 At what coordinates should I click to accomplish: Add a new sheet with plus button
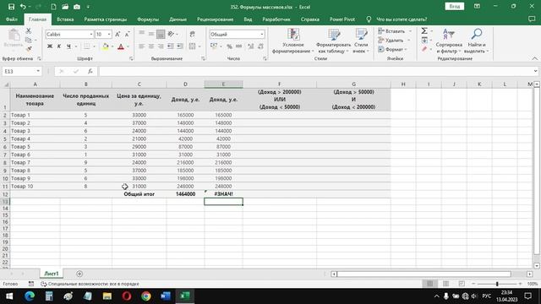tap(79, 274)
